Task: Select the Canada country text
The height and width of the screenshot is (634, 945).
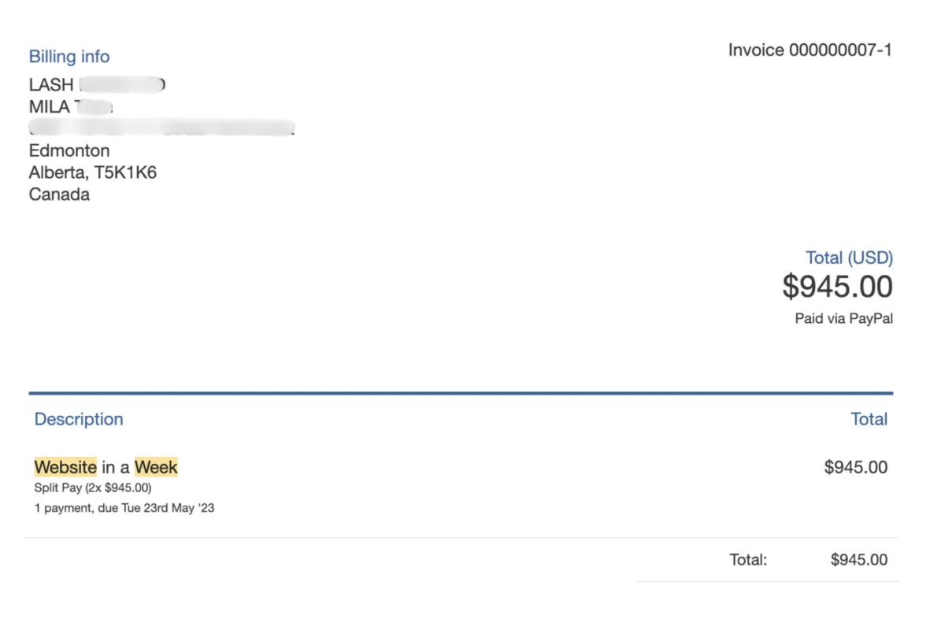Action: (59, 195)
